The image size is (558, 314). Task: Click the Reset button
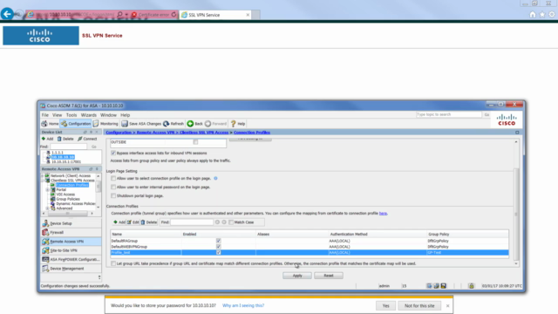(329, 276)
